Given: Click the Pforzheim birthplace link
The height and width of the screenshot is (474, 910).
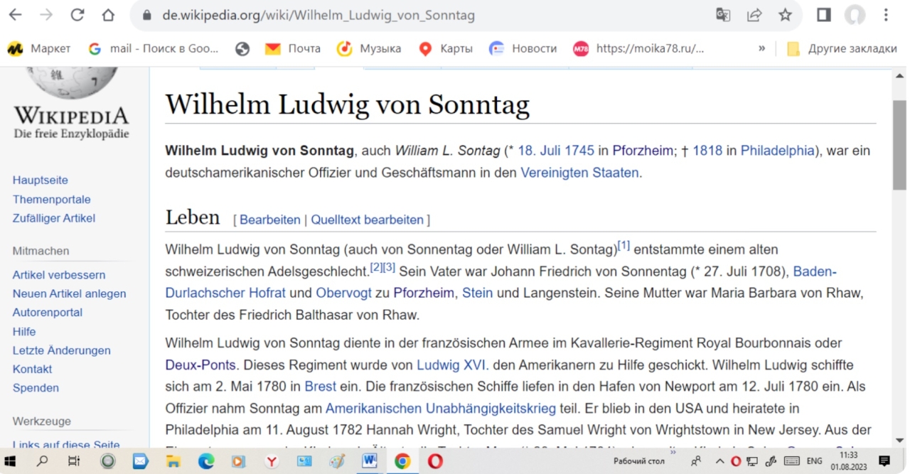Looking at the screenshot, I should (642, 151).
